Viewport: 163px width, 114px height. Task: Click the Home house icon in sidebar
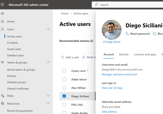click(x=2, y=21)
